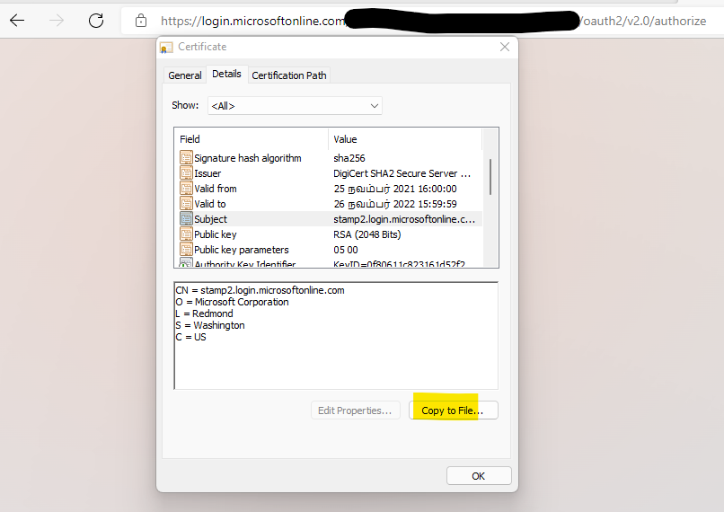Click the Public key parameters field icon
724x512 pixels.
[186, 250]
